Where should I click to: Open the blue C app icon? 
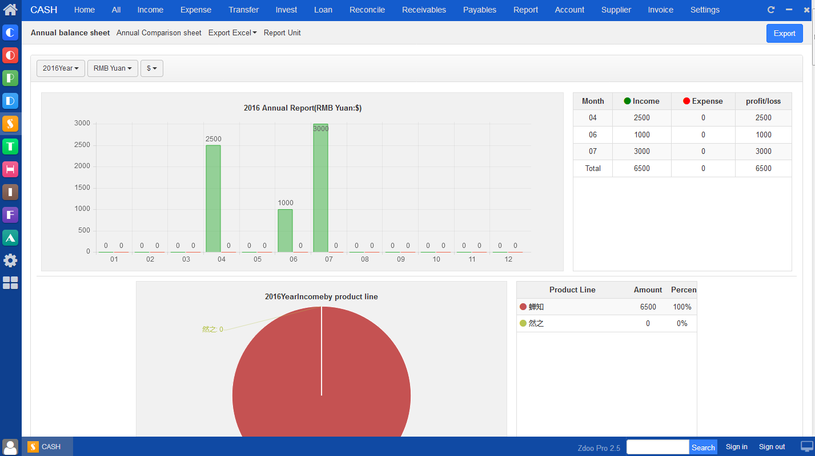click(x=10, y=32)
